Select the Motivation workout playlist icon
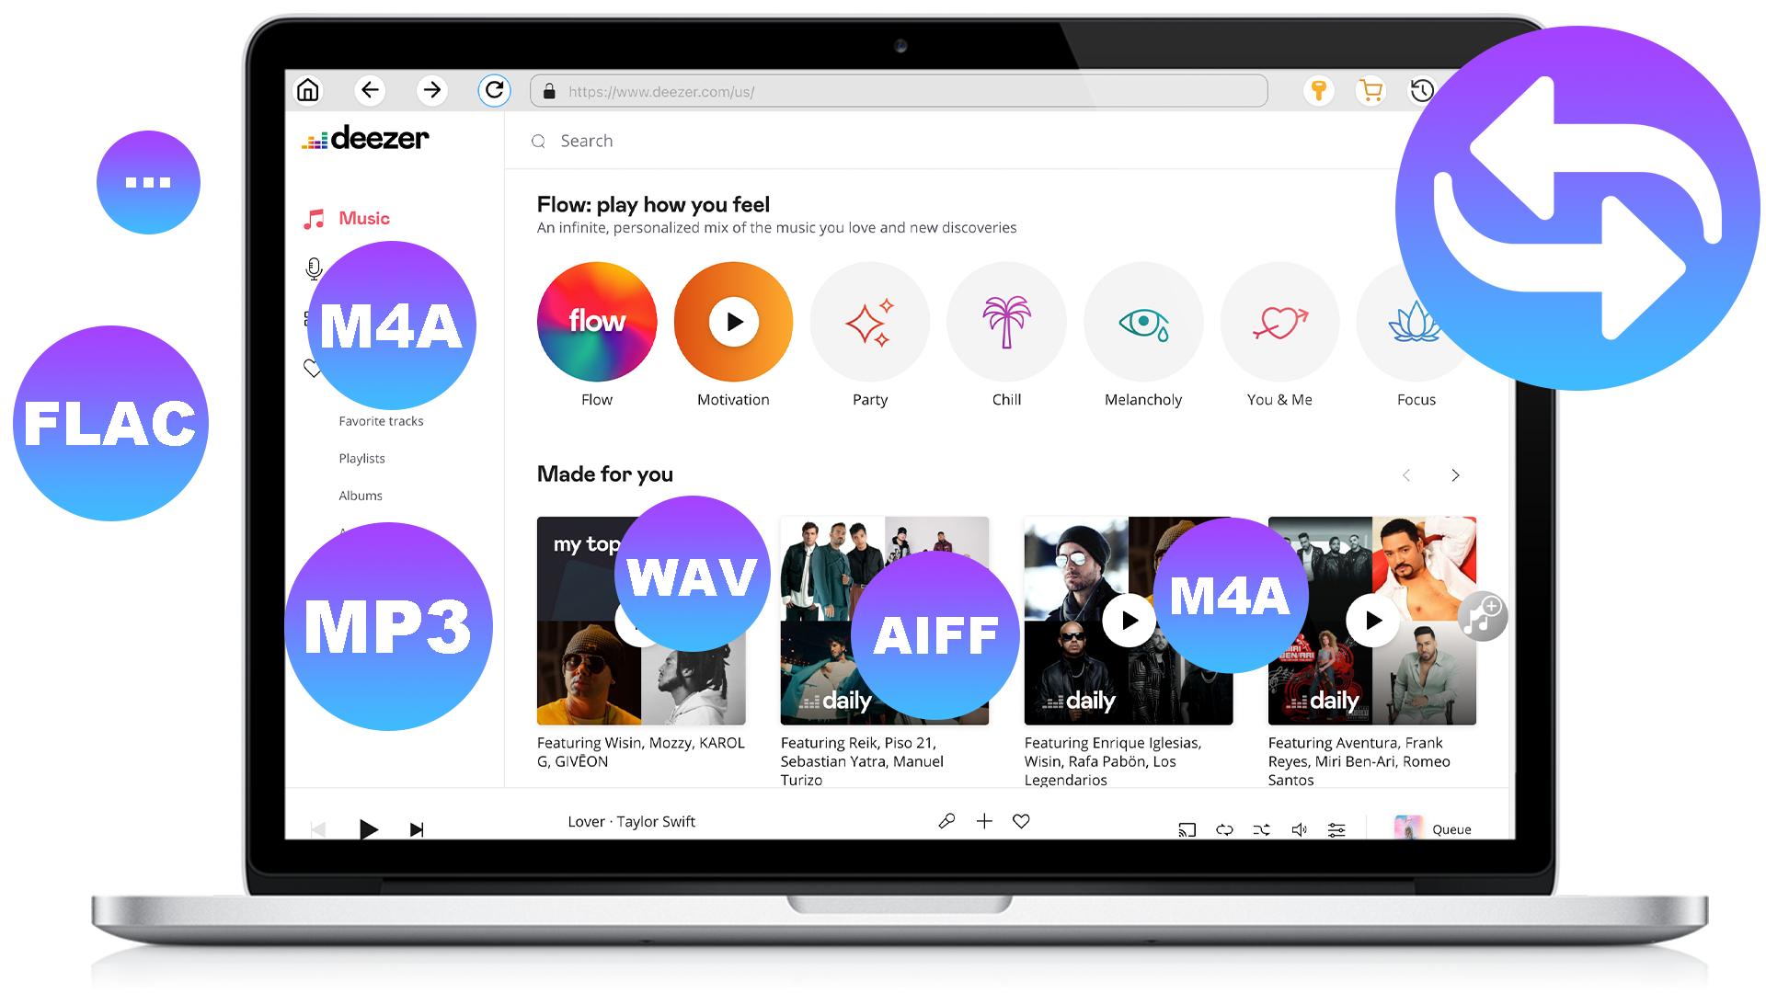The height and width of the screenshot is (993, 1766). 732,320
